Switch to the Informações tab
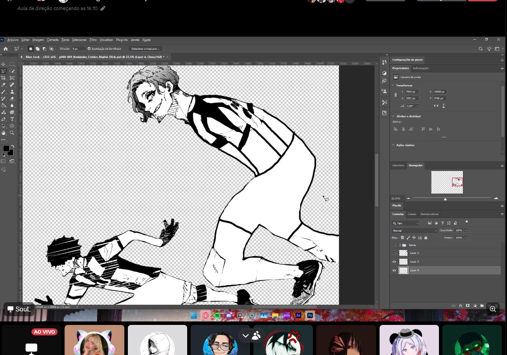This screenshot has height=355, width=507. (421, 68)
